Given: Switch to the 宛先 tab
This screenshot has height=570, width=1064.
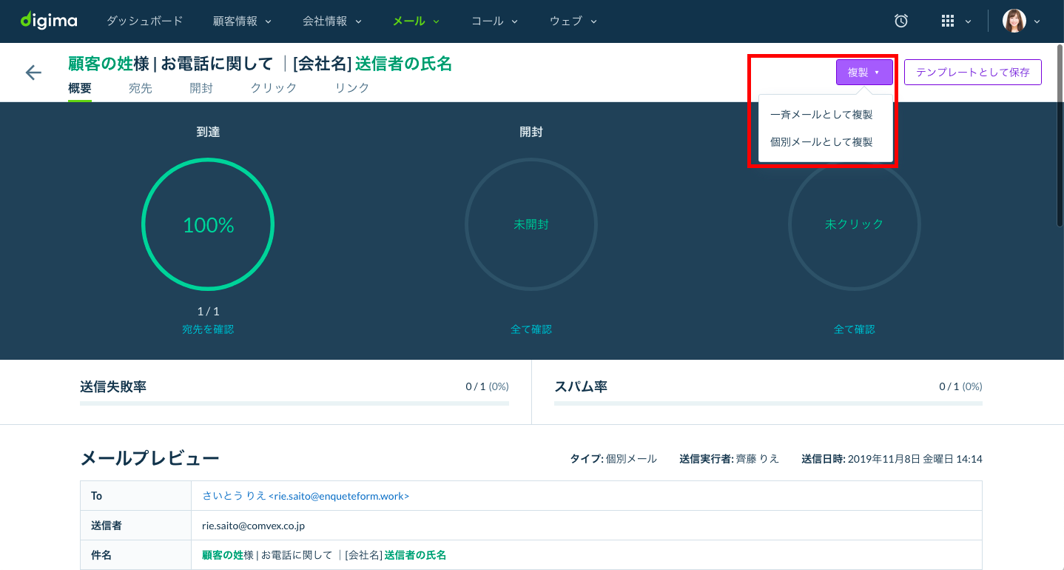Looking at the screenshot, I should pos(141,88).
